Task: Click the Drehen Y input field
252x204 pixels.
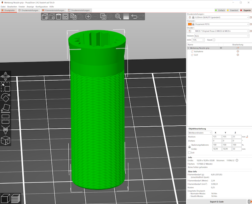Action: pos(227,141)
